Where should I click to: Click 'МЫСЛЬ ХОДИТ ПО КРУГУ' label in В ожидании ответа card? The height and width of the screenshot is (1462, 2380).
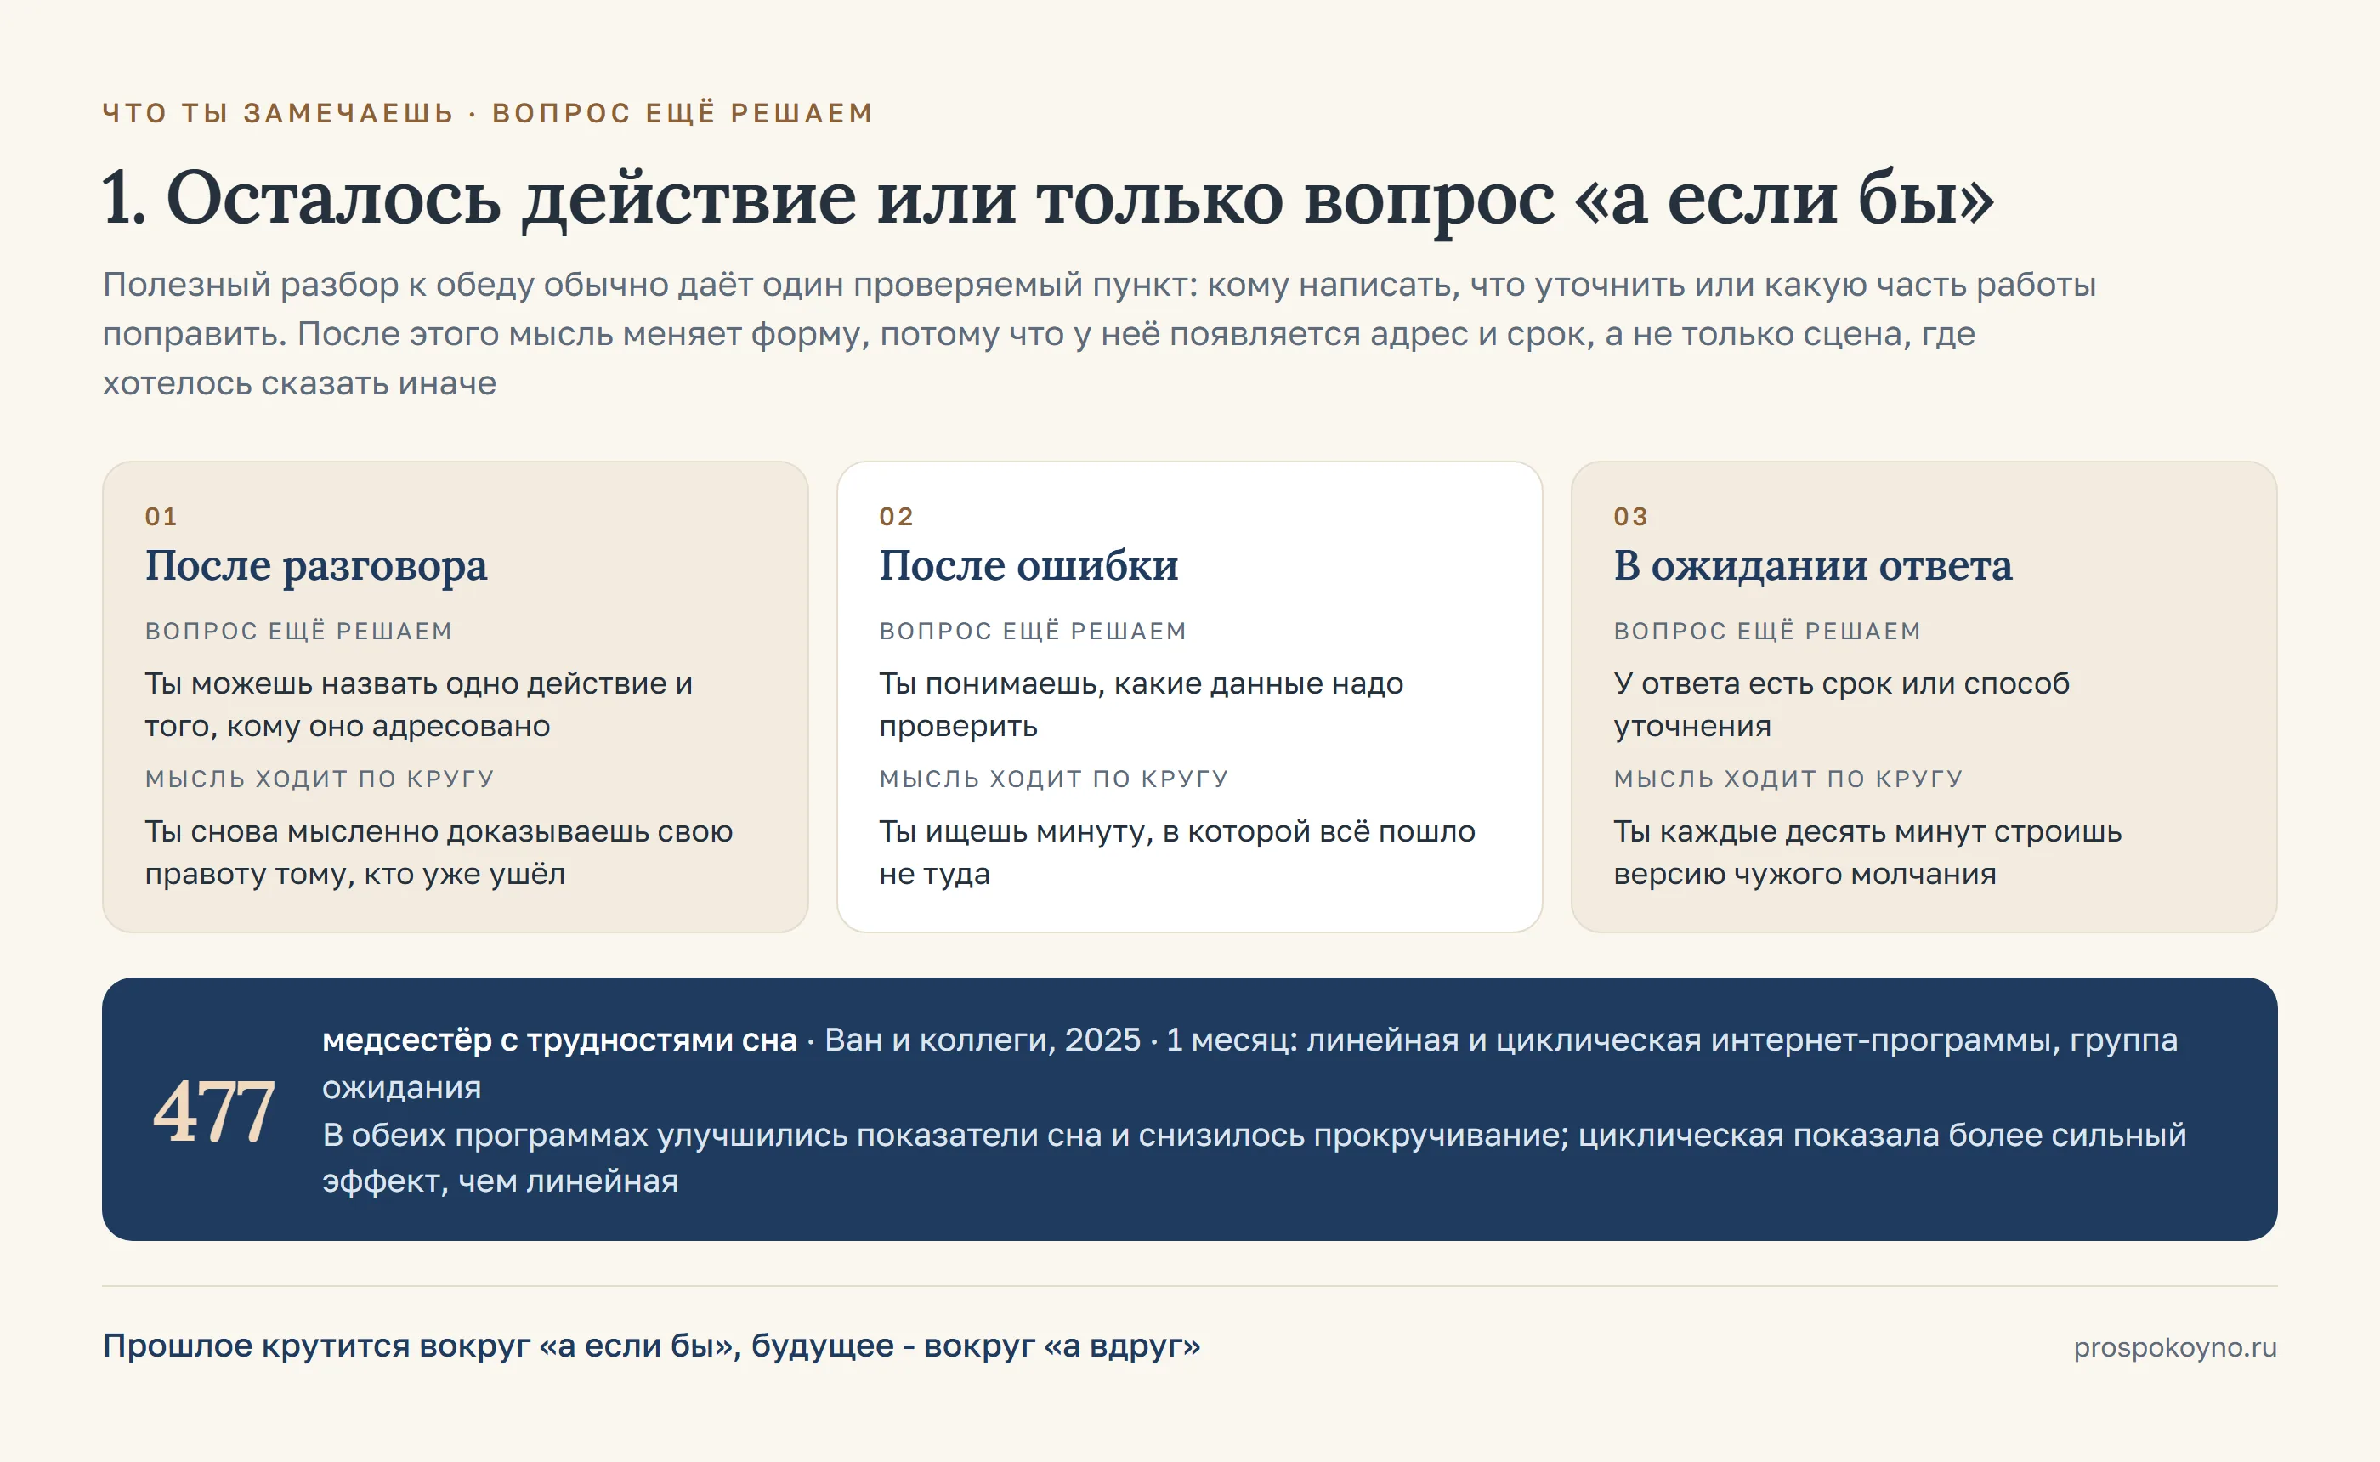click(x=1788, y=779)
